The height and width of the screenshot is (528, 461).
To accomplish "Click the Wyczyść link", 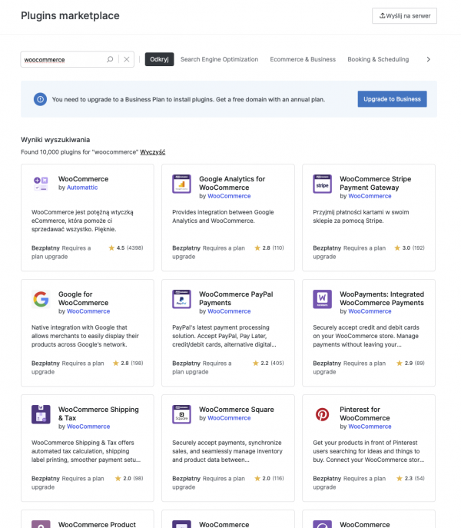I will click(x=153, y=152).
